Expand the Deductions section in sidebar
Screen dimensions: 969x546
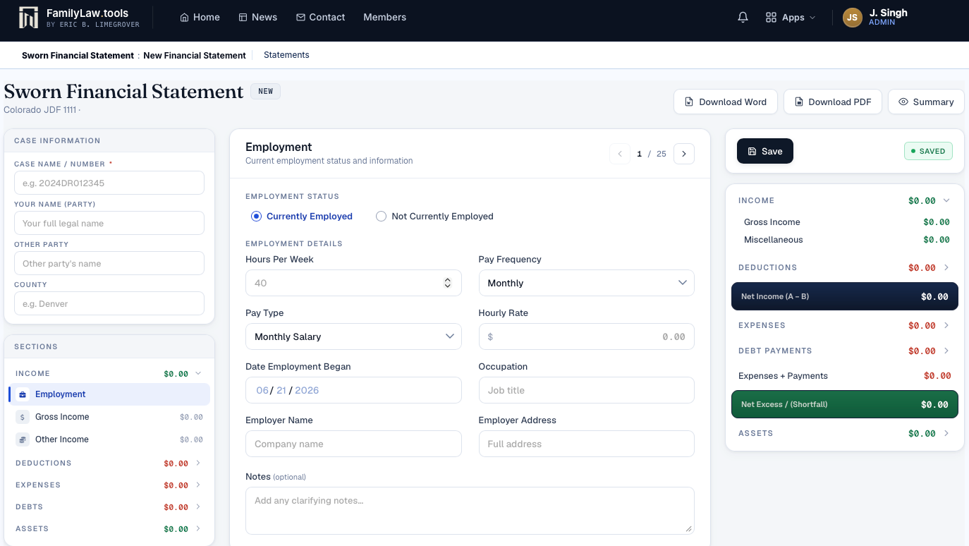tap(109, 463)
